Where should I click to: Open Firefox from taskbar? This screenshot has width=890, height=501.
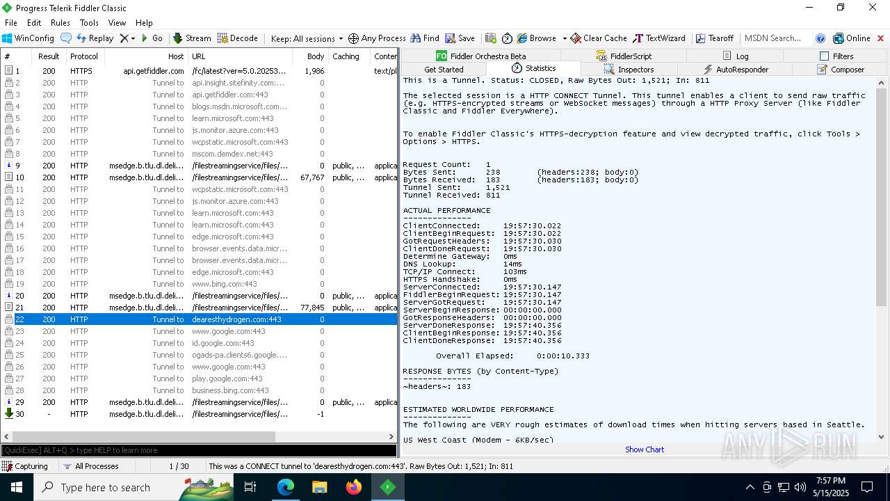pyautogui.click(x=354, y=487)
